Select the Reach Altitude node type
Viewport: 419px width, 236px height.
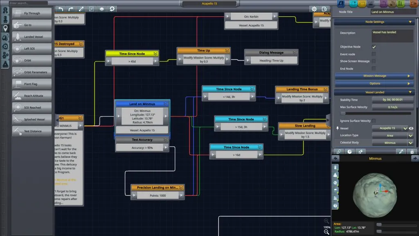tap(32, 95)
